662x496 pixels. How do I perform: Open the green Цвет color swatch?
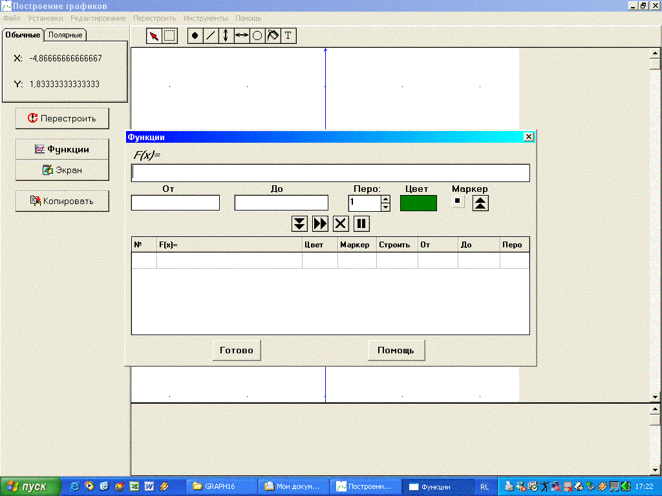(x=418, y=203)
